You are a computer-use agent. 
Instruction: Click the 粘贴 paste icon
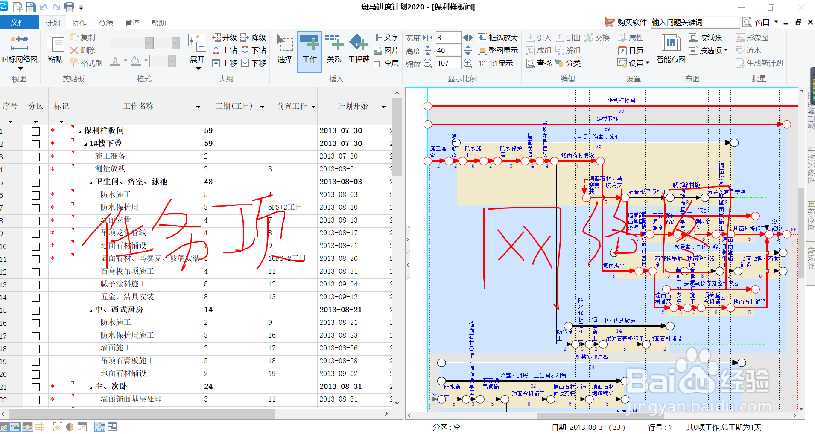click(55, 49)
